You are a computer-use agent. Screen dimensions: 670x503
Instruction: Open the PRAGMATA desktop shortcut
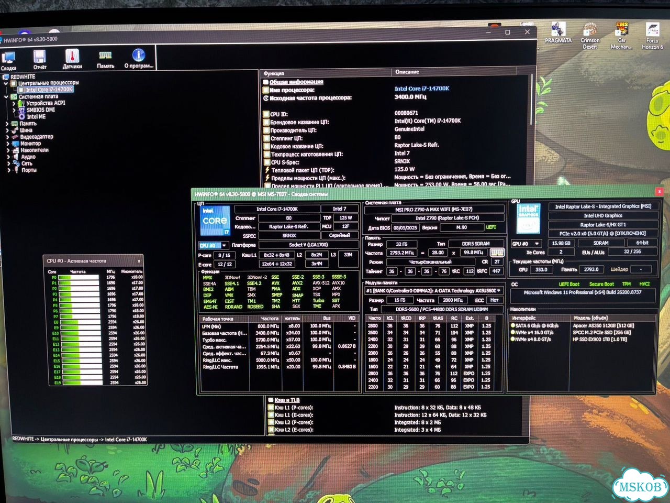pos(558,32)
